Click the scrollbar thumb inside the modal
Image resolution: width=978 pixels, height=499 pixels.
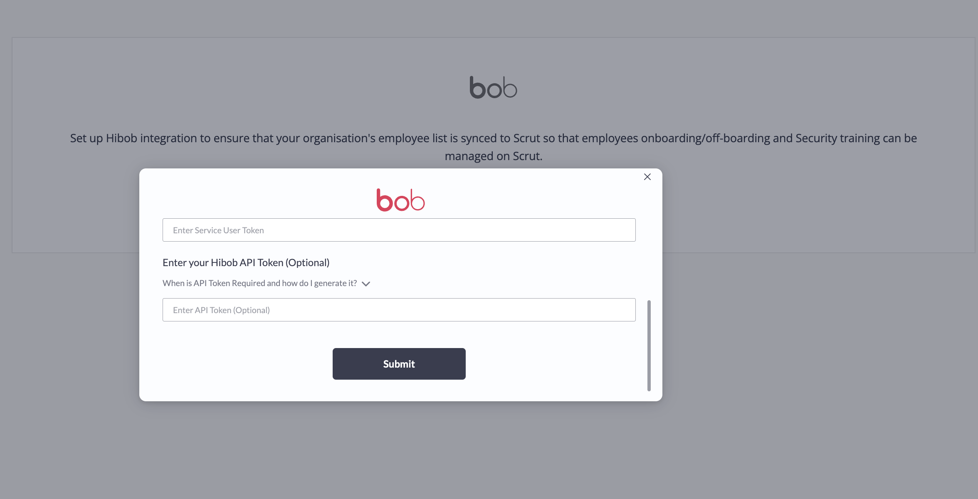pos(649,346)
